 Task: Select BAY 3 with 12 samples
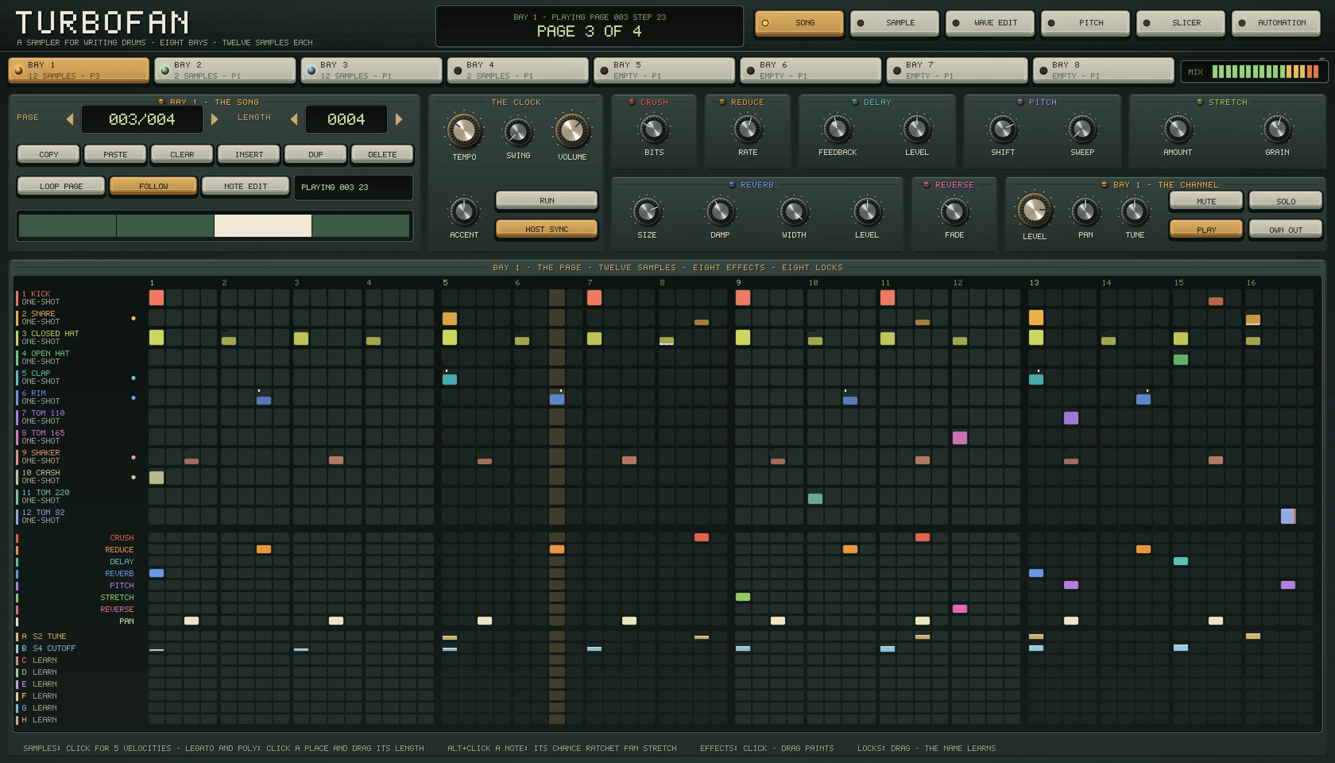point(372,70)
